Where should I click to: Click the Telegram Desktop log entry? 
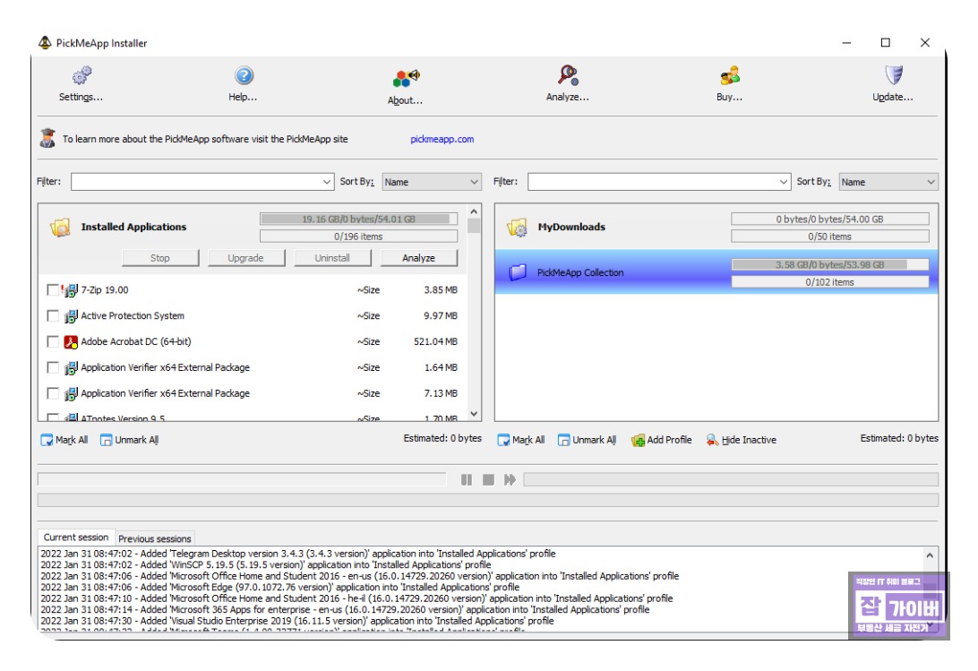click(298, 554)
